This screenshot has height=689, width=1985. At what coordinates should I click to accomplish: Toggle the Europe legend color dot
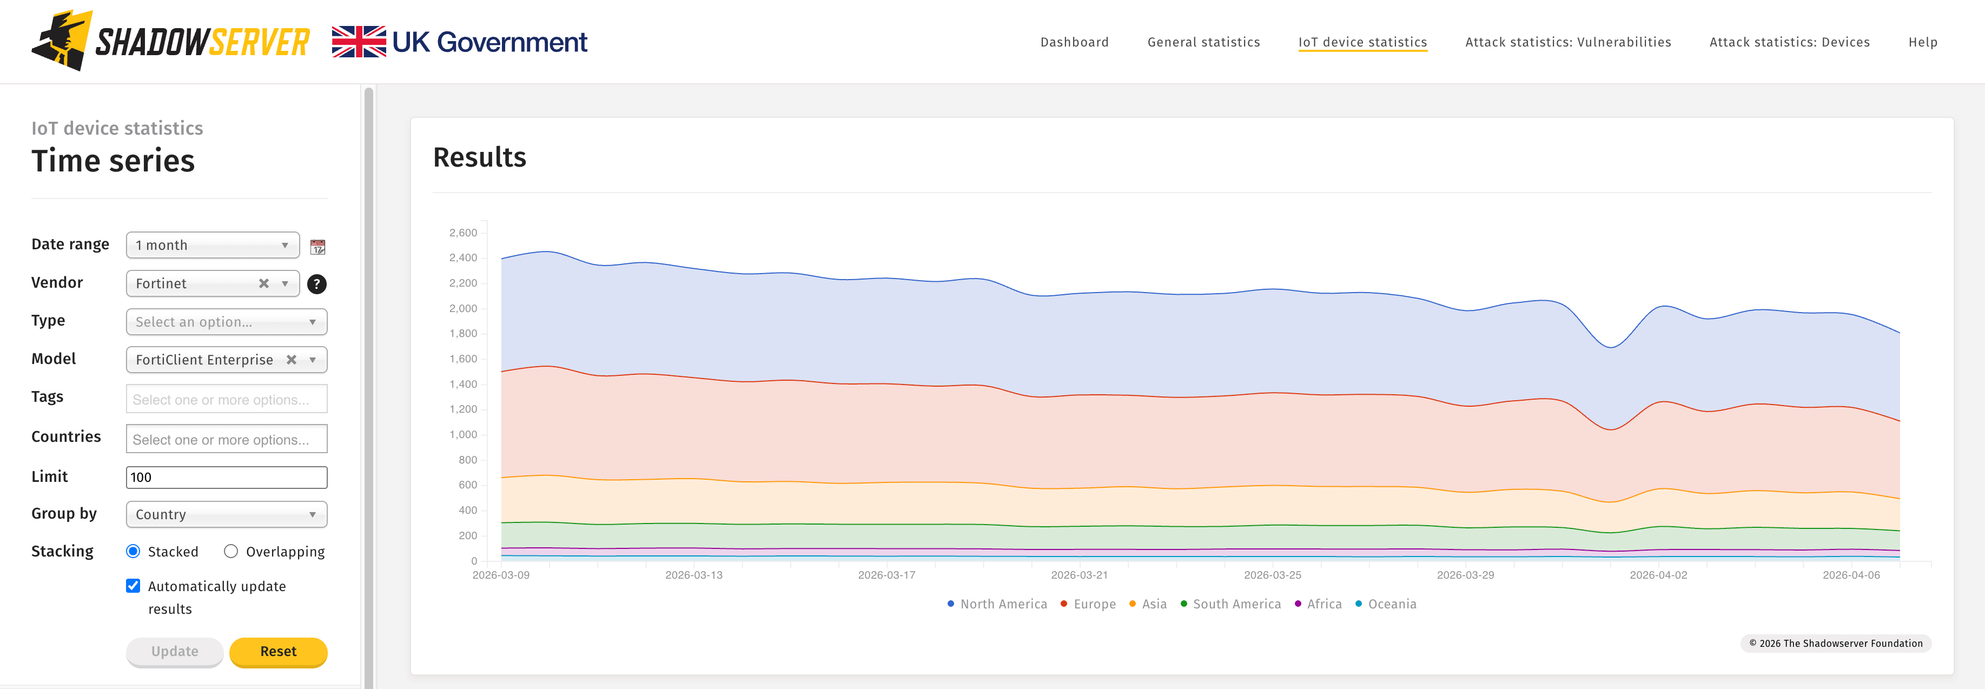[x=1063, y=604]
